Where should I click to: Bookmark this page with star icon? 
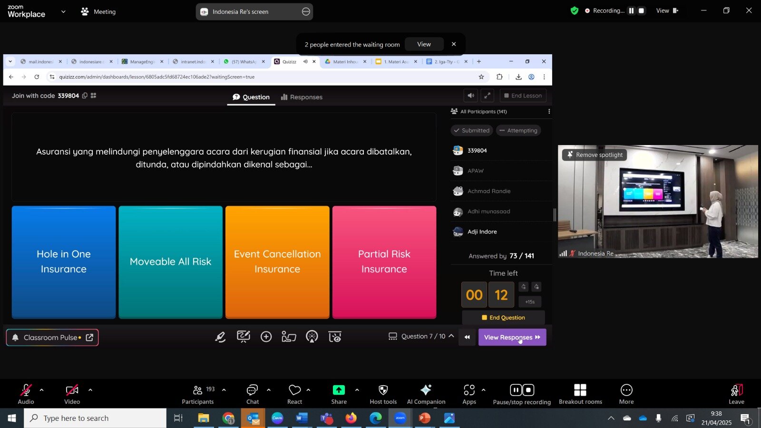[x=481, y=77]
